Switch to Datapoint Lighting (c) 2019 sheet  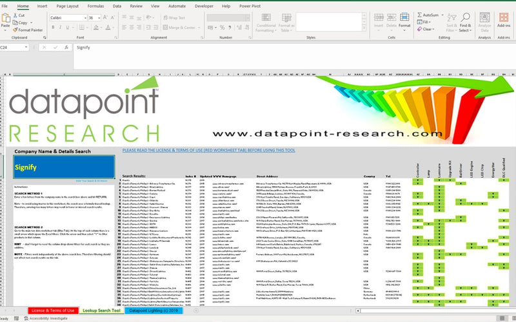(154, 310)
